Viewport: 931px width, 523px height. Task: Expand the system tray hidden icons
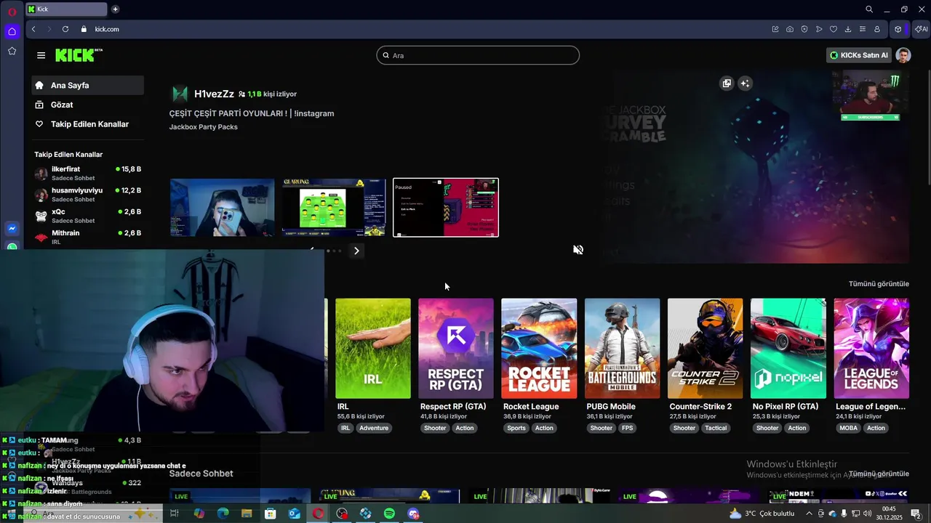[x=808, y=514]
